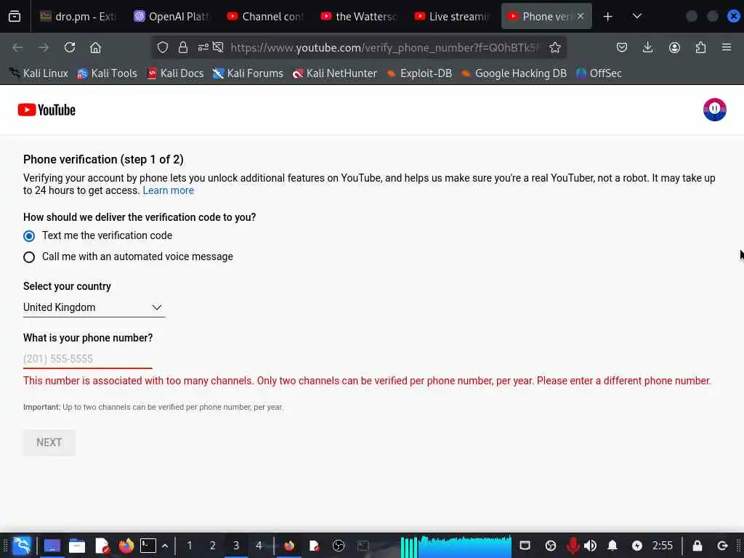Switch to the Channel content tab
Viewport: 744px width, 558px height.
264,17
